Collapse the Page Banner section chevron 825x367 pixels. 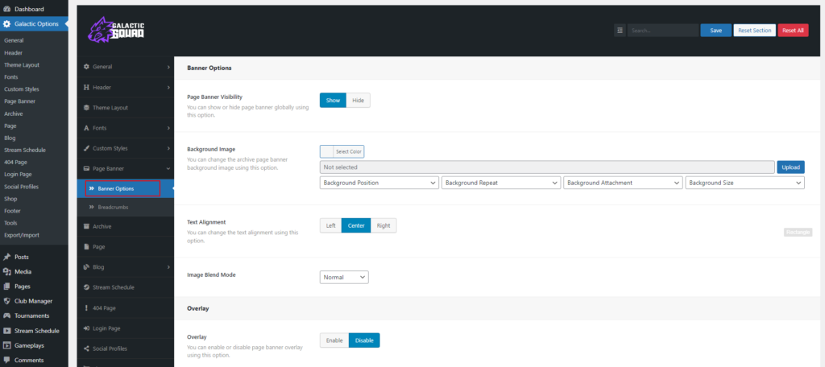click(x=168, y=169)
